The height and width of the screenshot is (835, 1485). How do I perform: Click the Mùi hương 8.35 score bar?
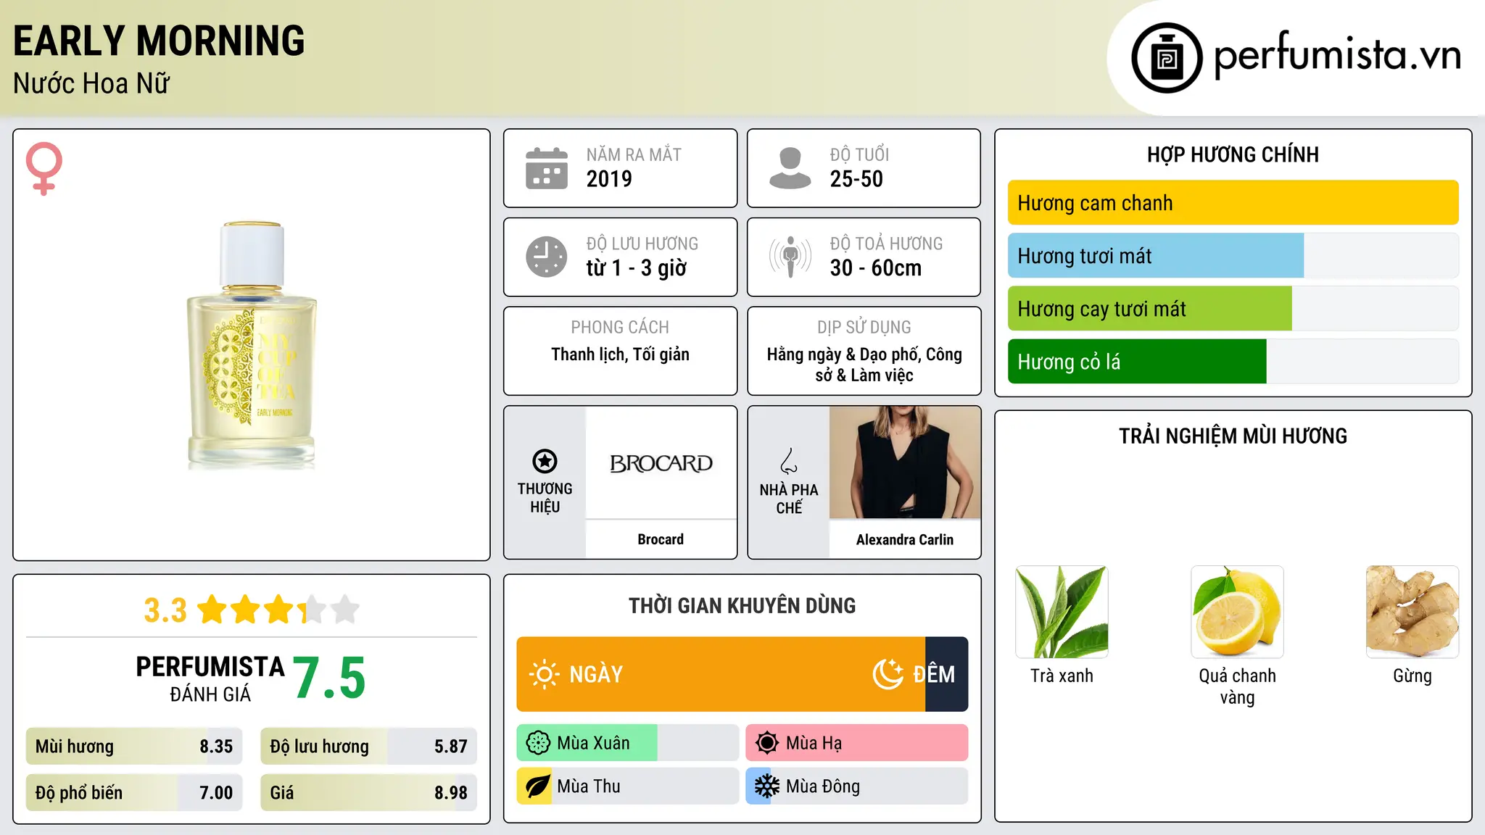(134, 746)
